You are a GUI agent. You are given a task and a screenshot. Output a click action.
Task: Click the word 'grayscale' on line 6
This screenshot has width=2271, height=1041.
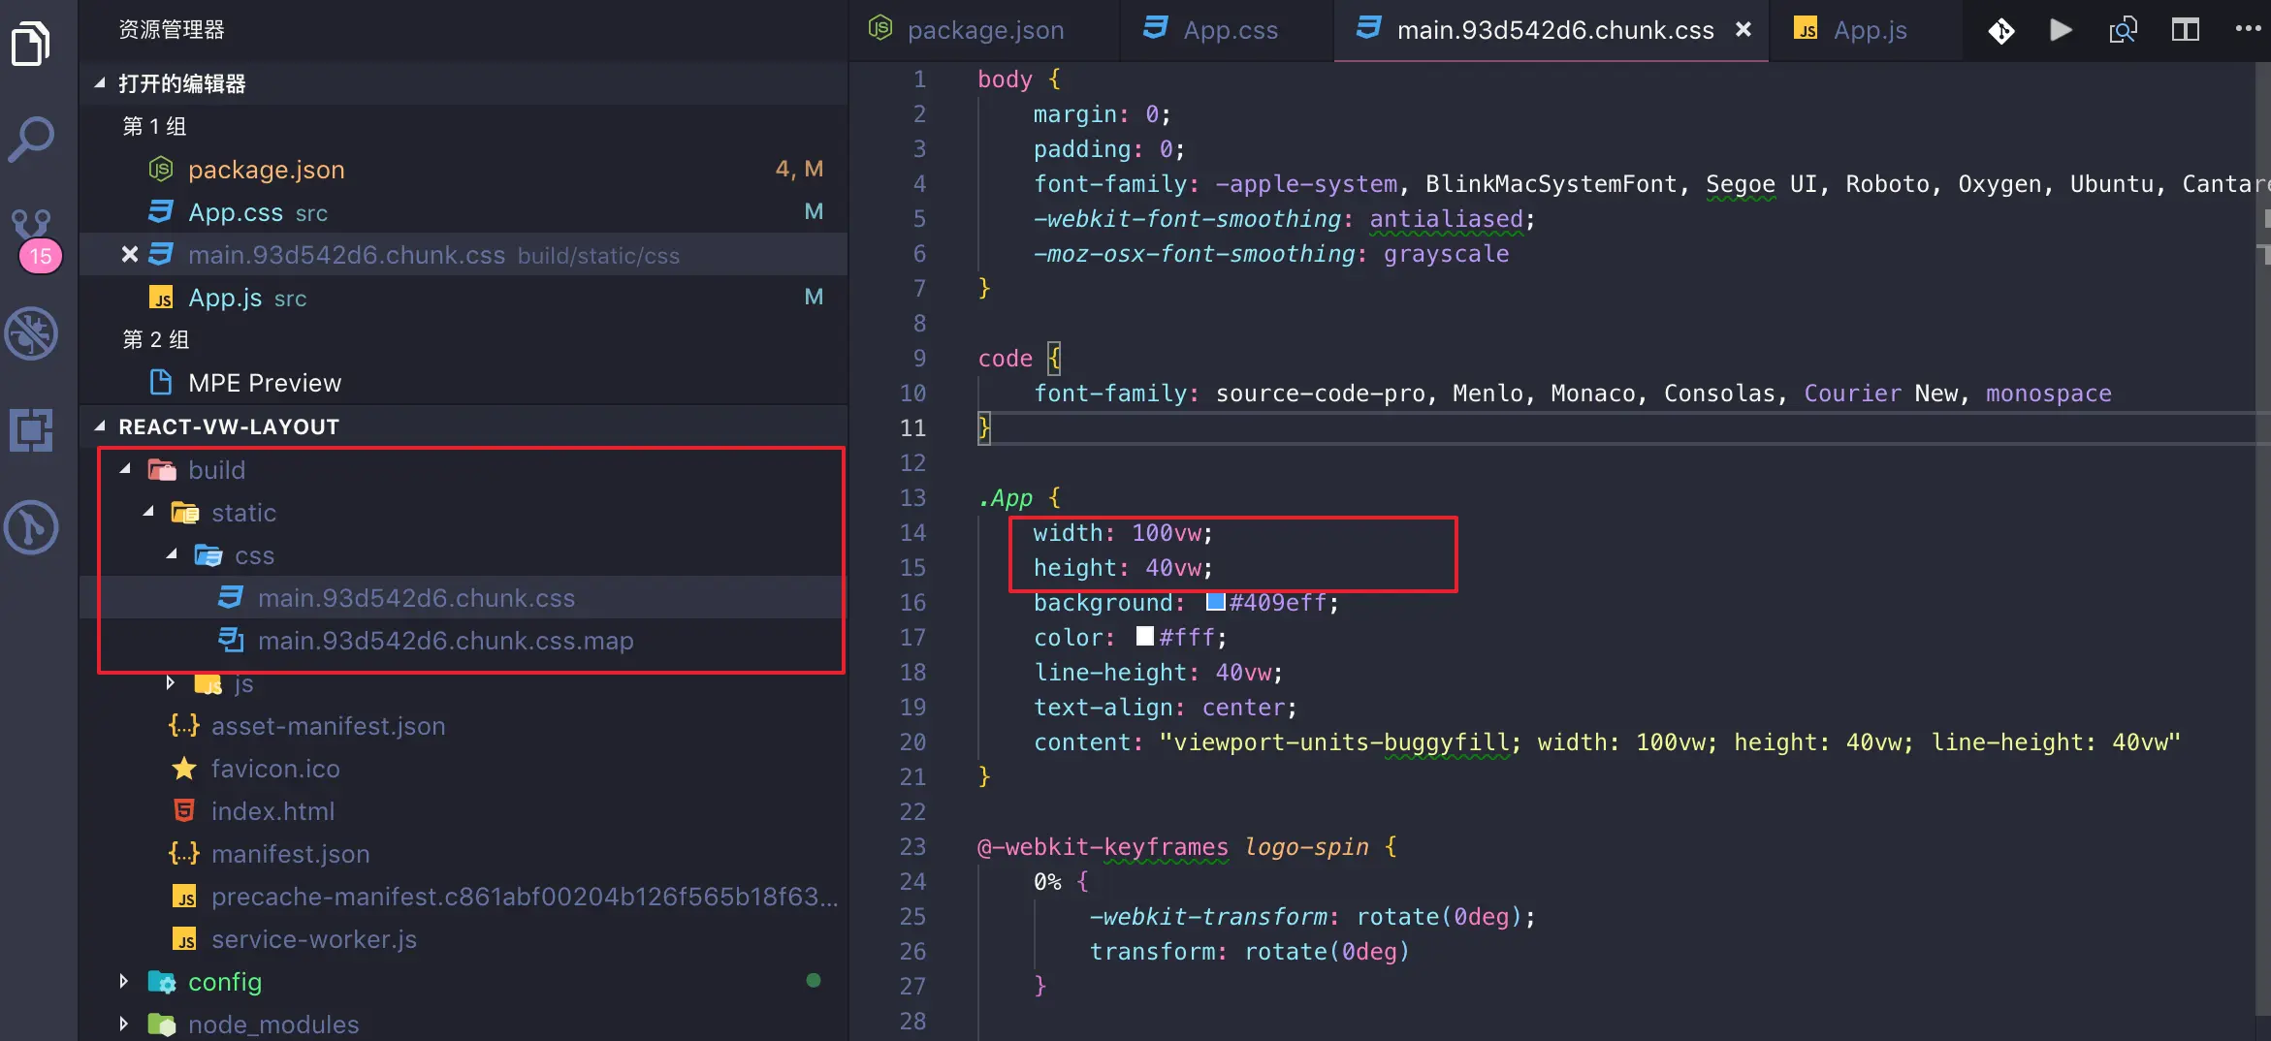point(1446,254)
